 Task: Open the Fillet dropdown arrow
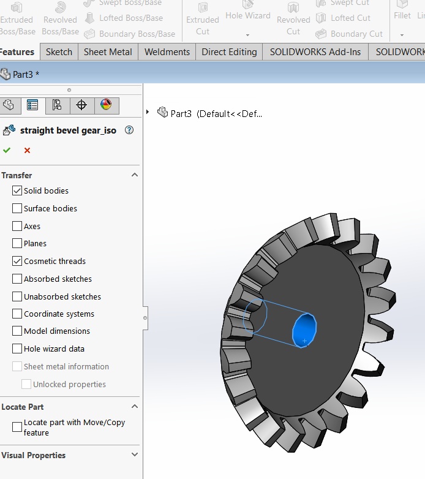pos(402,35)
